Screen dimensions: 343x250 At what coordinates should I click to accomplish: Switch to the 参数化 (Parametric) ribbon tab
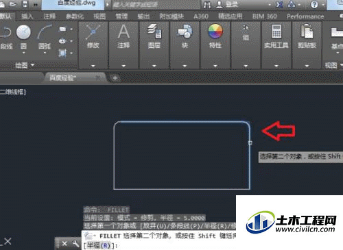click(x=75, y=16)
